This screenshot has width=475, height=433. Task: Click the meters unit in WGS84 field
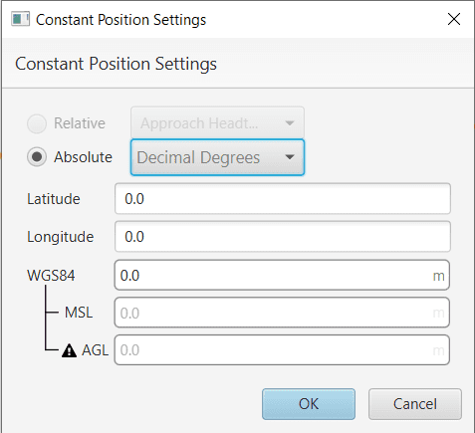point(438,276)
